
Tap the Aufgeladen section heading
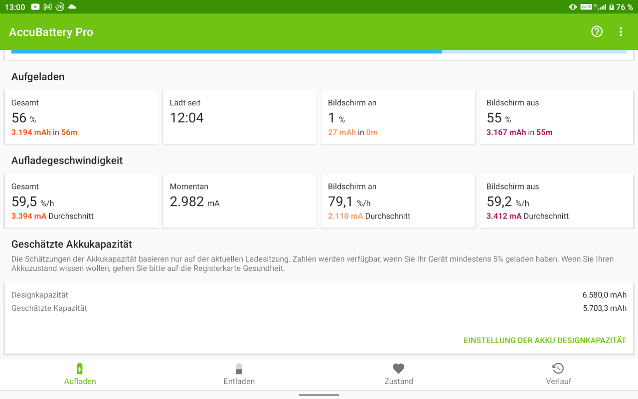click(38, 77)
